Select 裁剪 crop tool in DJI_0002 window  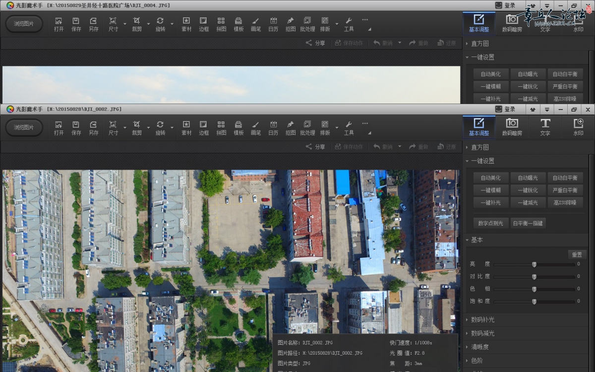tap(136, 127)
